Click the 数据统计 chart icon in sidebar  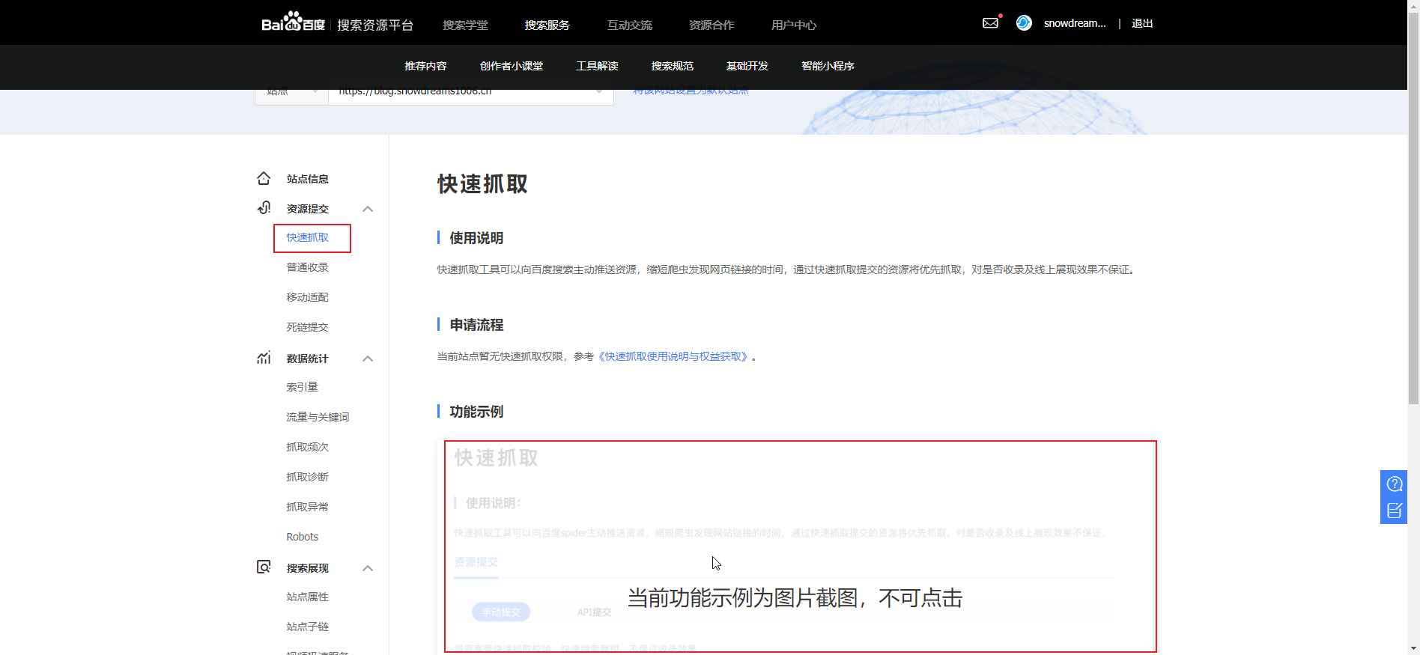264,359
